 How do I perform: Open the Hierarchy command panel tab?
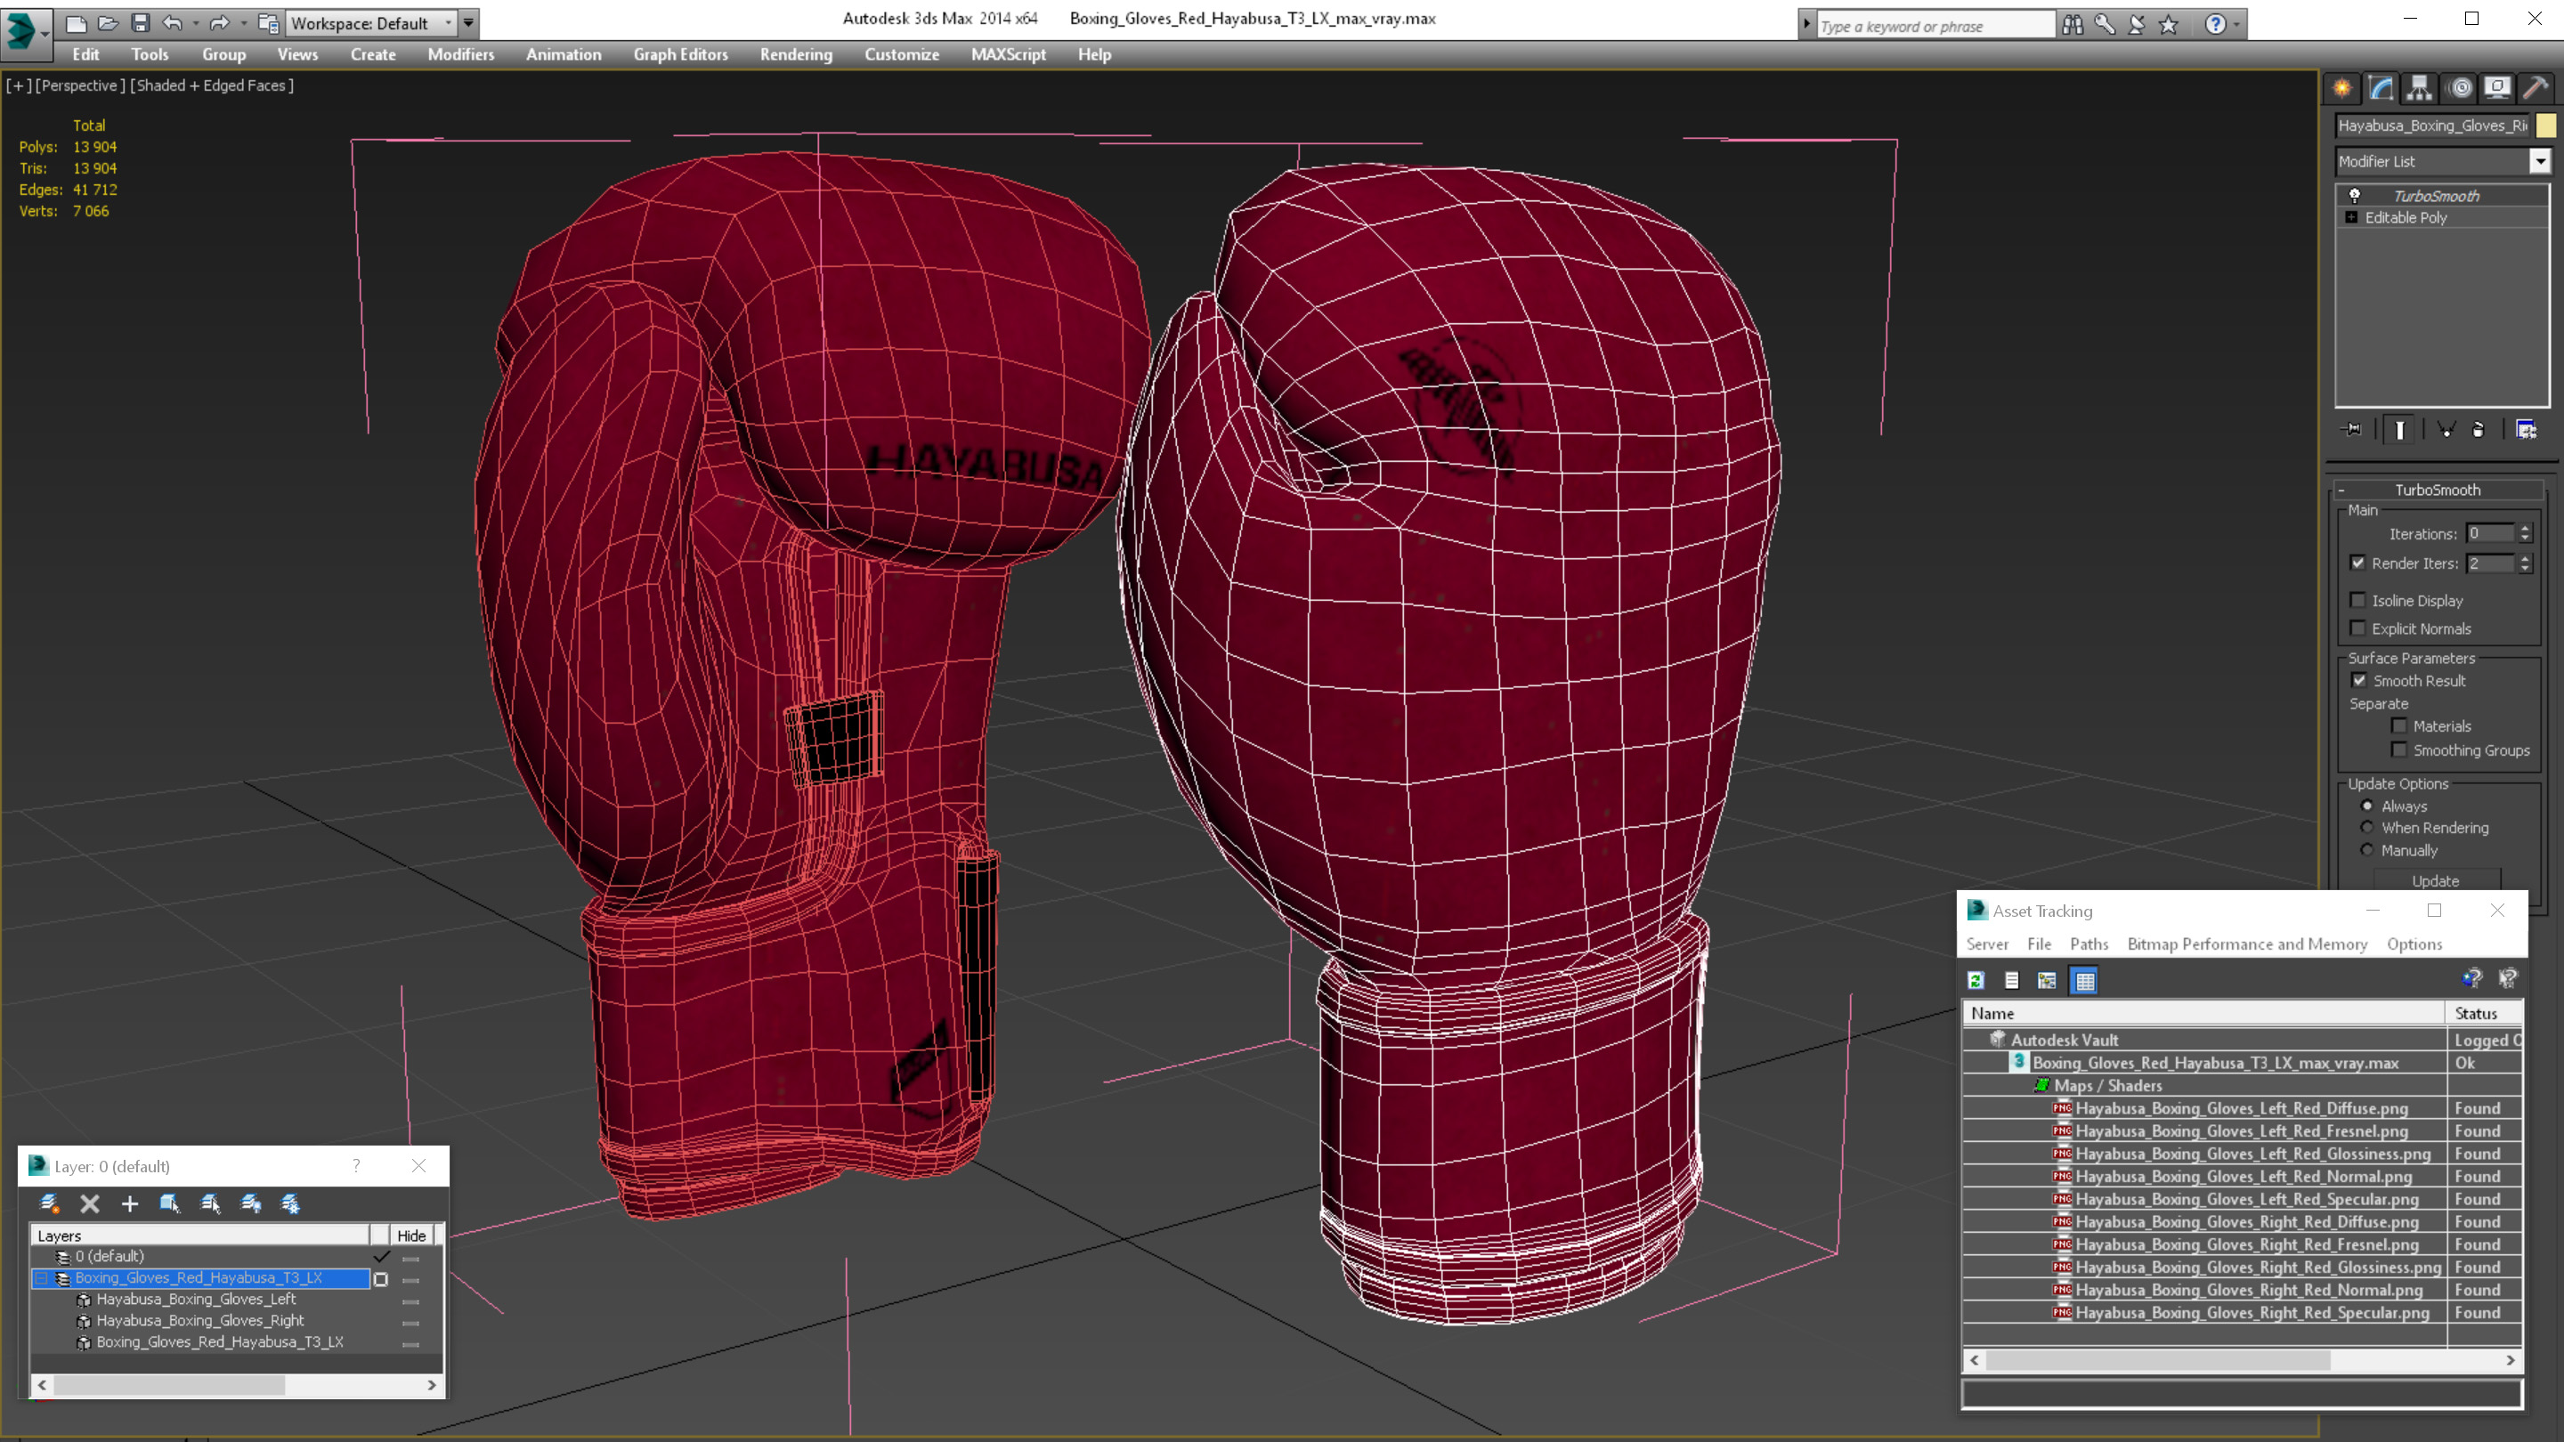(x=2420, y=89)
